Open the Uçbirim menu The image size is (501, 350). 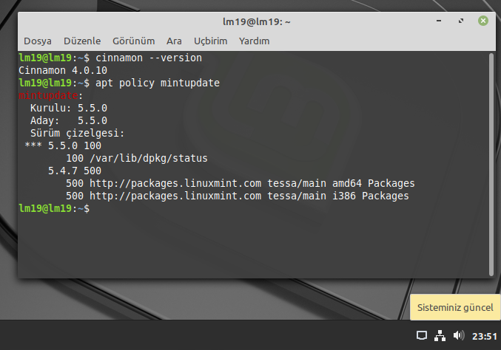(211, 41)
